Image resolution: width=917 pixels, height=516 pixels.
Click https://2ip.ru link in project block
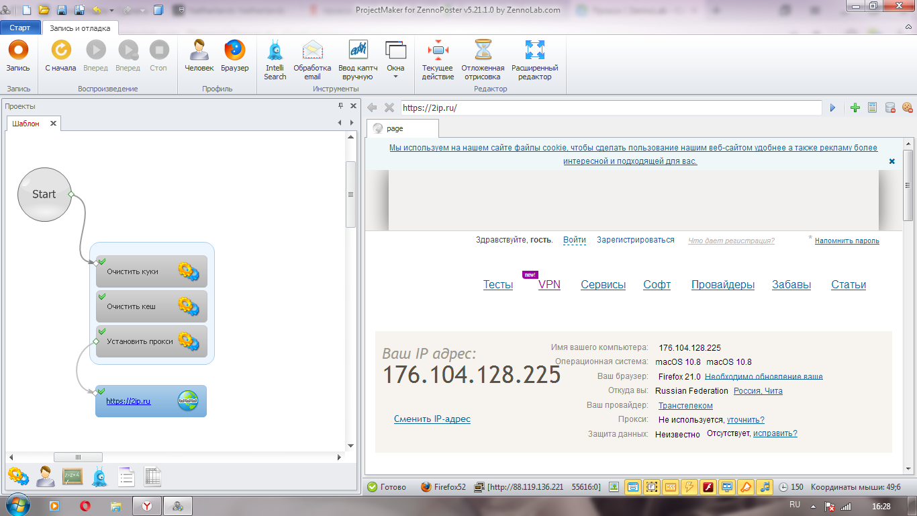coord(128,401)
